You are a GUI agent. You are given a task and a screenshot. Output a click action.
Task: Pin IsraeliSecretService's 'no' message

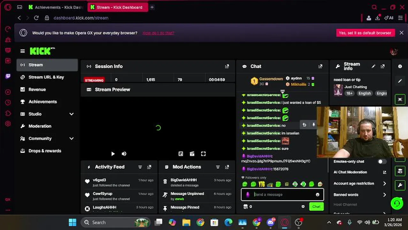tap(314, 125)
